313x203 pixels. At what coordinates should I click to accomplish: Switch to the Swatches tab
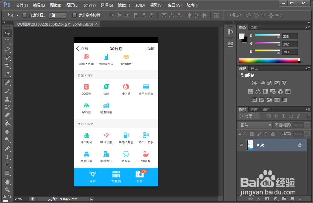(x=254, y=28)
